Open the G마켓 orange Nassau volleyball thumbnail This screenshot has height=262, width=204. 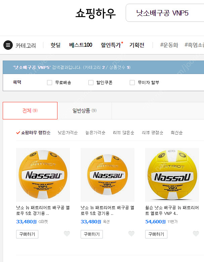tap(43, 175)
